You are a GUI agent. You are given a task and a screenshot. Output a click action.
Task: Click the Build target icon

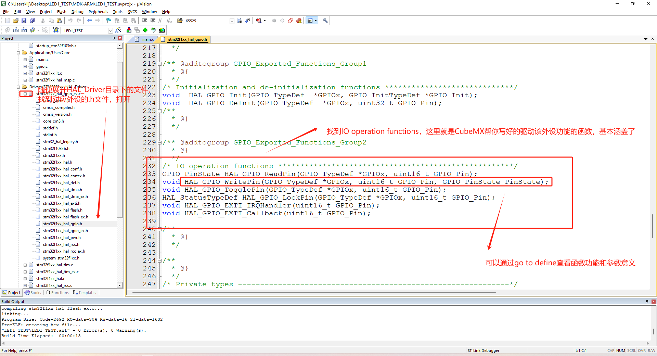click(16, 30)
